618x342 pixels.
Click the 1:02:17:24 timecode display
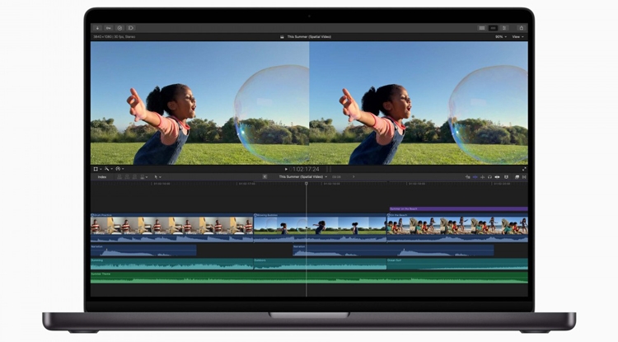306,169
